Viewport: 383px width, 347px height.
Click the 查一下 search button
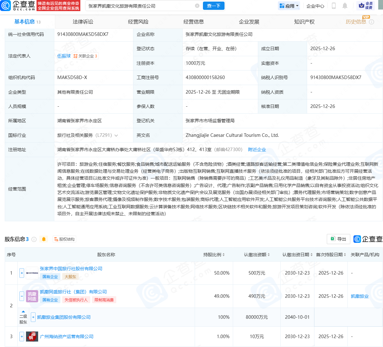click(x=213, y=6)
